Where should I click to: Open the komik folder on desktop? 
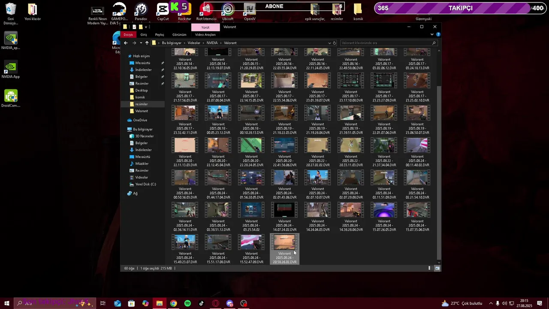[x=358, y=12]
